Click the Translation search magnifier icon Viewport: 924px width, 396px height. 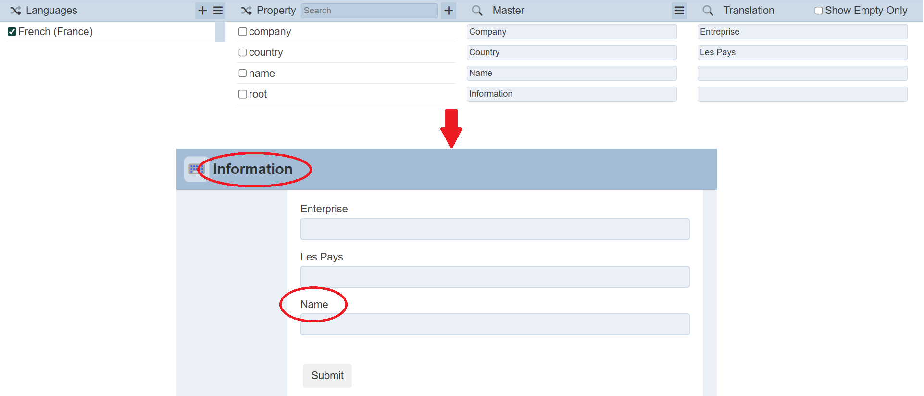click(708, 11)
